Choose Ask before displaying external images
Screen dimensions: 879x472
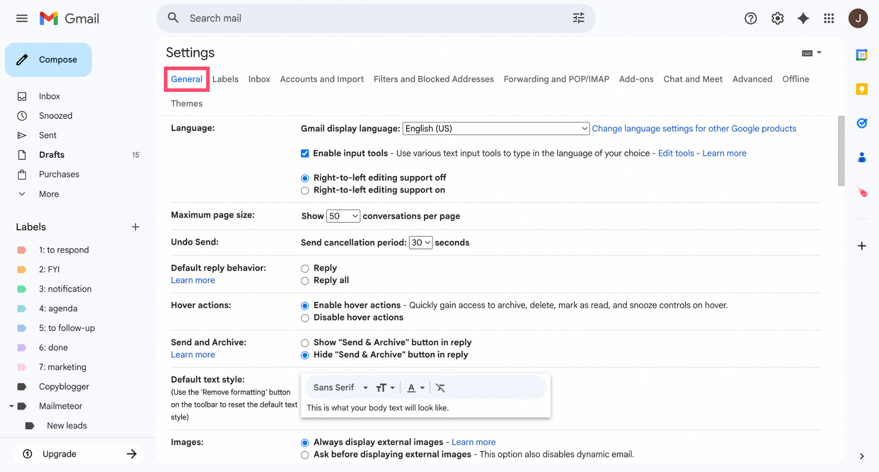(x=305, y=455)
